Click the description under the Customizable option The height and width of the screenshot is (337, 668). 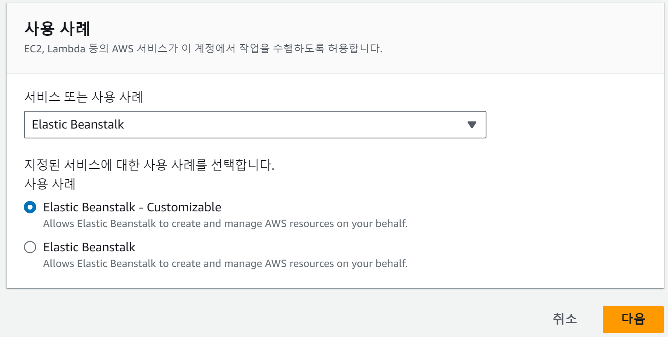click(225, 224)
